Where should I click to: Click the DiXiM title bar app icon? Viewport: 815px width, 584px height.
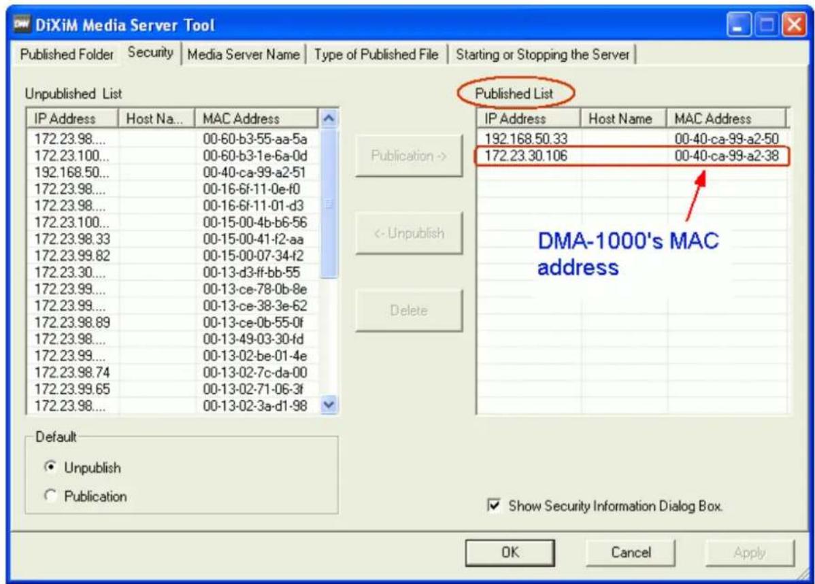[x=22, y=24]
